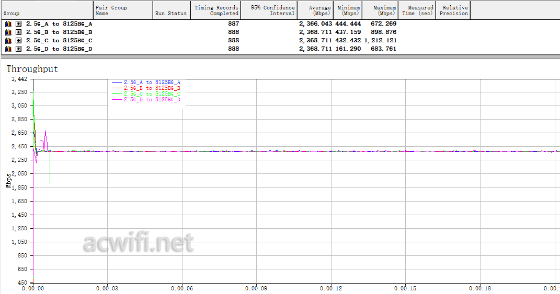The height and width of the screenshot is (294, 560).
Task: Sort by Average (Mbps) column header
Action: point(315,10)
